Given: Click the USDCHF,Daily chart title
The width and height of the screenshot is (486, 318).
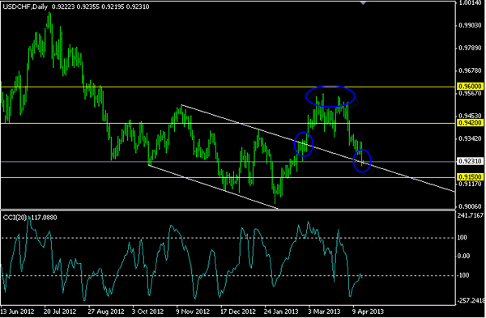Looking at the screenshot, I should (25, 6).
